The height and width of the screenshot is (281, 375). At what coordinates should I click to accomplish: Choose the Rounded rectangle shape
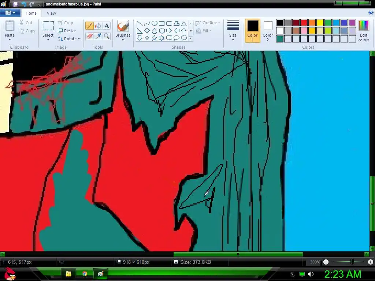169,23
